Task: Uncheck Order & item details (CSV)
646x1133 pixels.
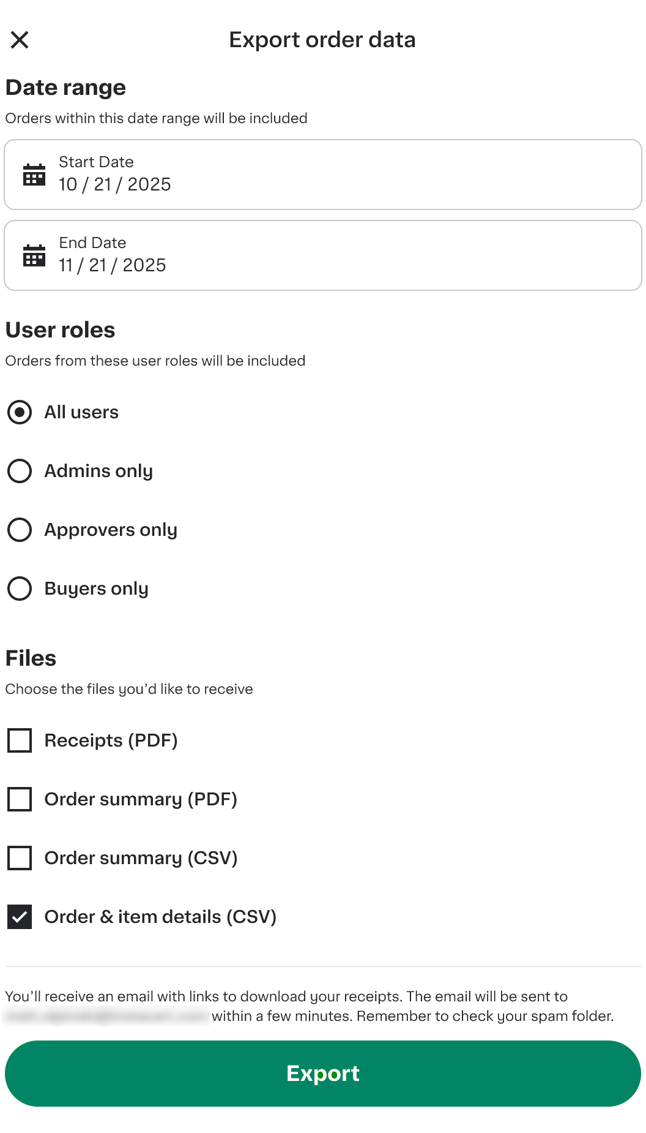Action: coord(19,917)
